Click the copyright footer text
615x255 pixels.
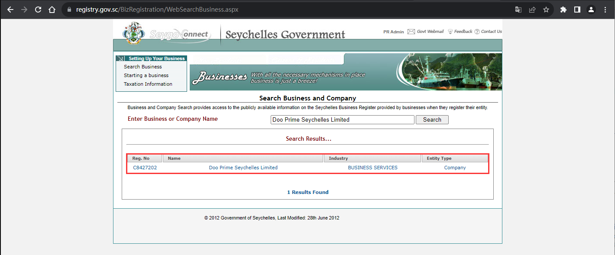(x=272, y=218)
